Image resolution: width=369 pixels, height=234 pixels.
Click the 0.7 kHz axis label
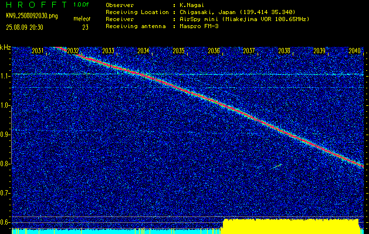click(5, 193)
